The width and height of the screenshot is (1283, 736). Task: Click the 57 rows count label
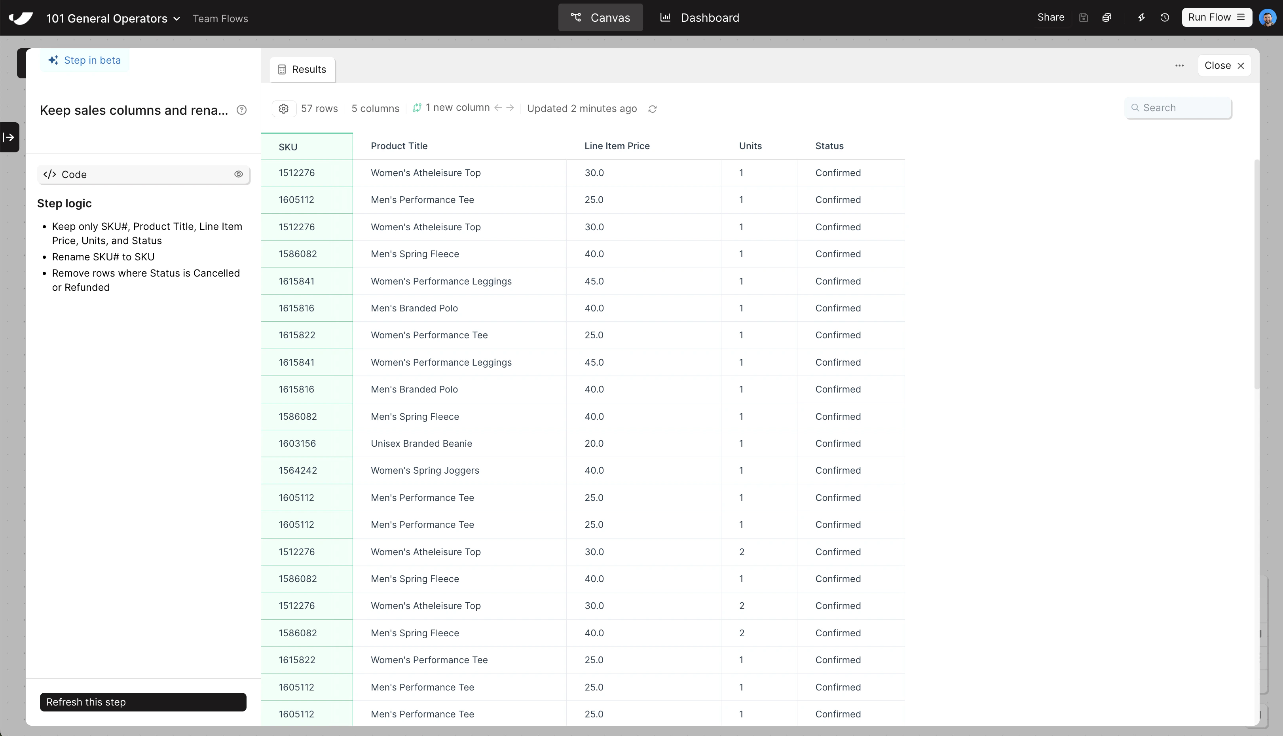pos(319,109)
